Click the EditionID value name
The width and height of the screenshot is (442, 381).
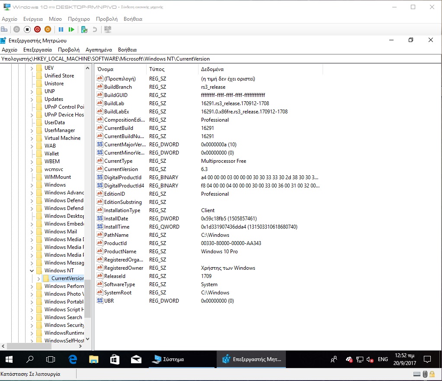115,194
